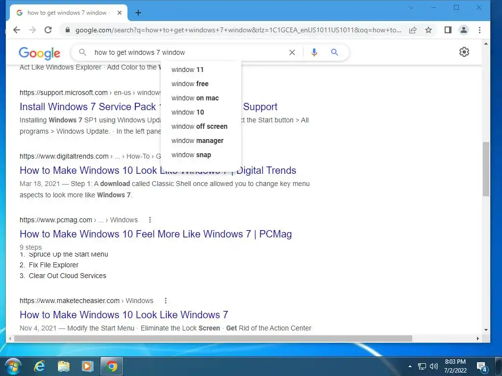
Task: Open three-dot options for maketecheasier.com result
Action: pyautogui.click(x=166, y=301)
